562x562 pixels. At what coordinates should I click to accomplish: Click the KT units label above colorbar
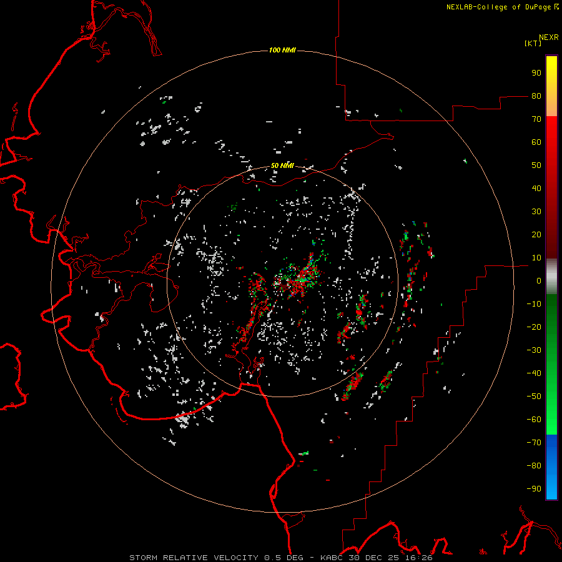[x=533, y=43]
